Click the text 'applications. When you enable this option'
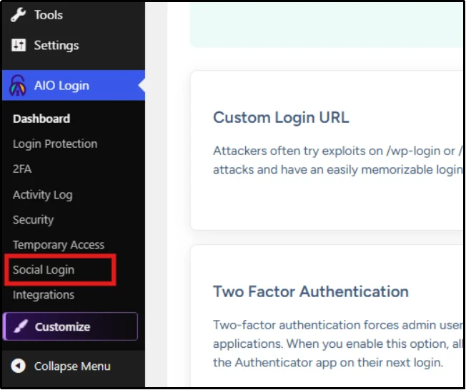 click(337, 344)
